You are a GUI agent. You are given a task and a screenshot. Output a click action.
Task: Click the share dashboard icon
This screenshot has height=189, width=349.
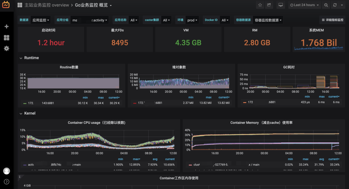click(x=269, y=5)
